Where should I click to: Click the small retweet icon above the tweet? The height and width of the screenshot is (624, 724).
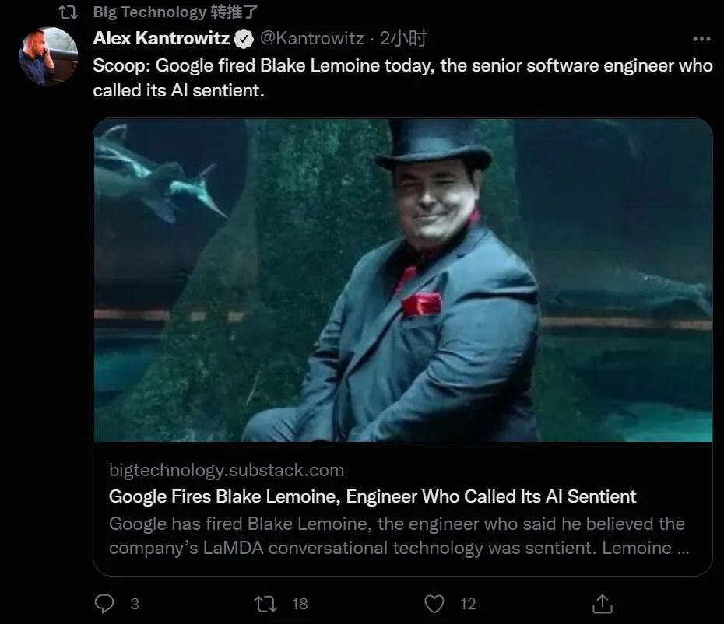pyautogui.click(x=68, y=12)
